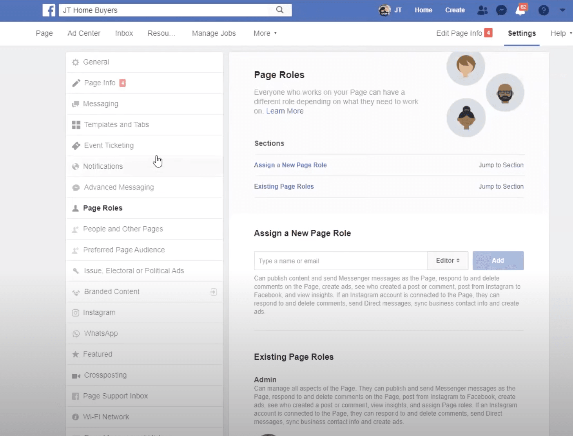Expand the account dropdown arrow

(562, 10)
